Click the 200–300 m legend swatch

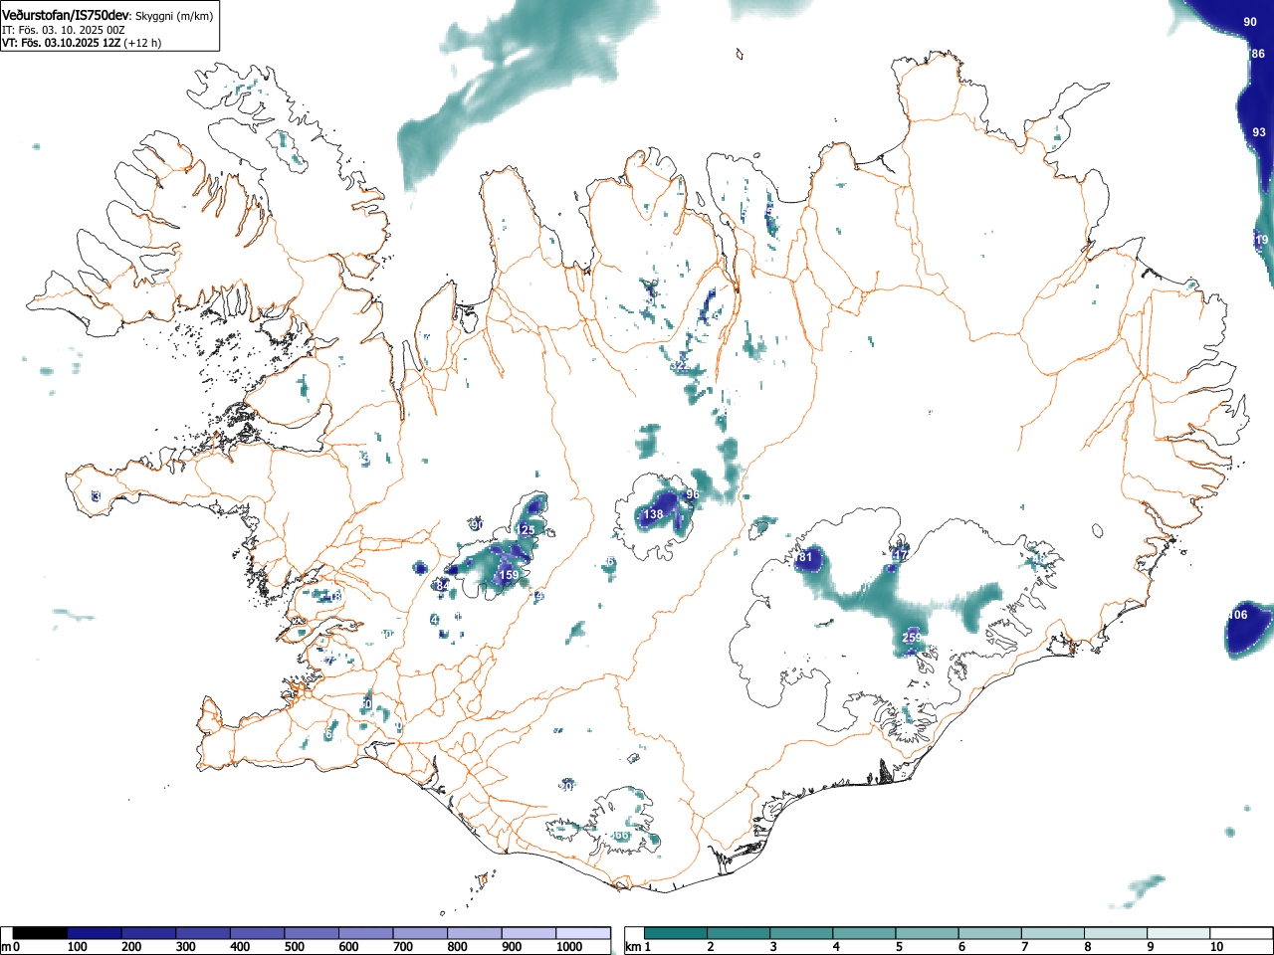(x=149, y=933)
